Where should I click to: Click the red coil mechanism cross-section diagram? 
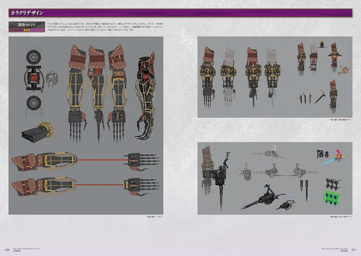pos(34,78)
